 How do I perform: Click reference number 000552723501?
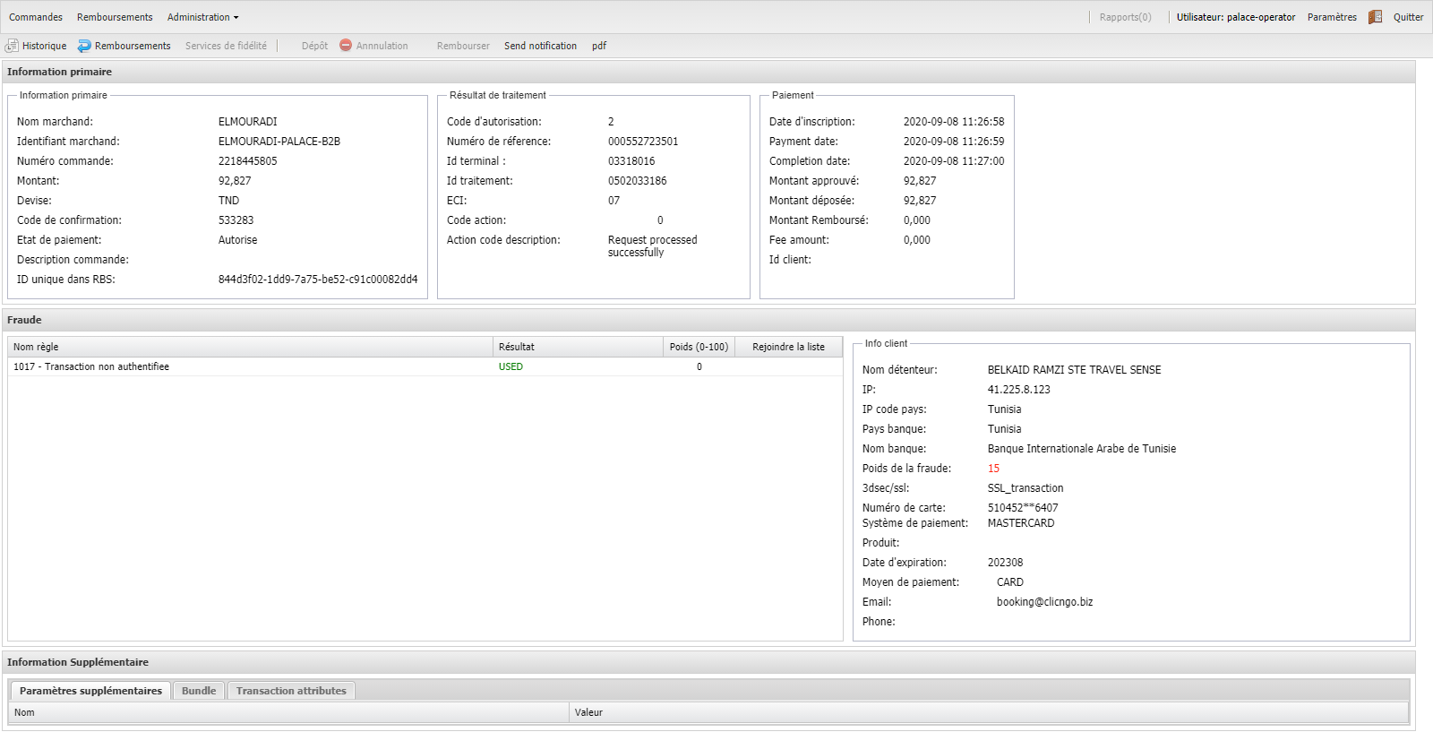(x=643, y=142)
